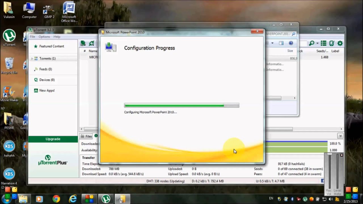Click the Explorer horizontal scrollbar right arrow
This screenshot has height=204, width=363.
[295, 98]
